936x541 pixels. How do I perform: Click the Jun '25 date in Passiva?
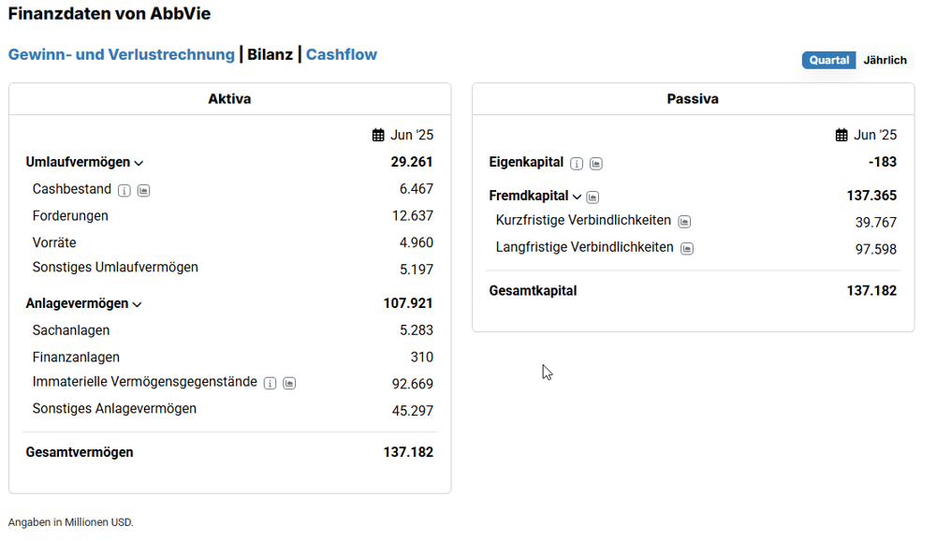coord(875,135)
